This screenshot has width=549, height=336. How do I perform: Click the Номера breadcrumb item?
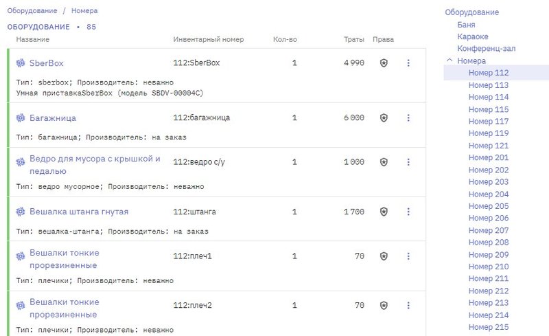pos(84,11)
